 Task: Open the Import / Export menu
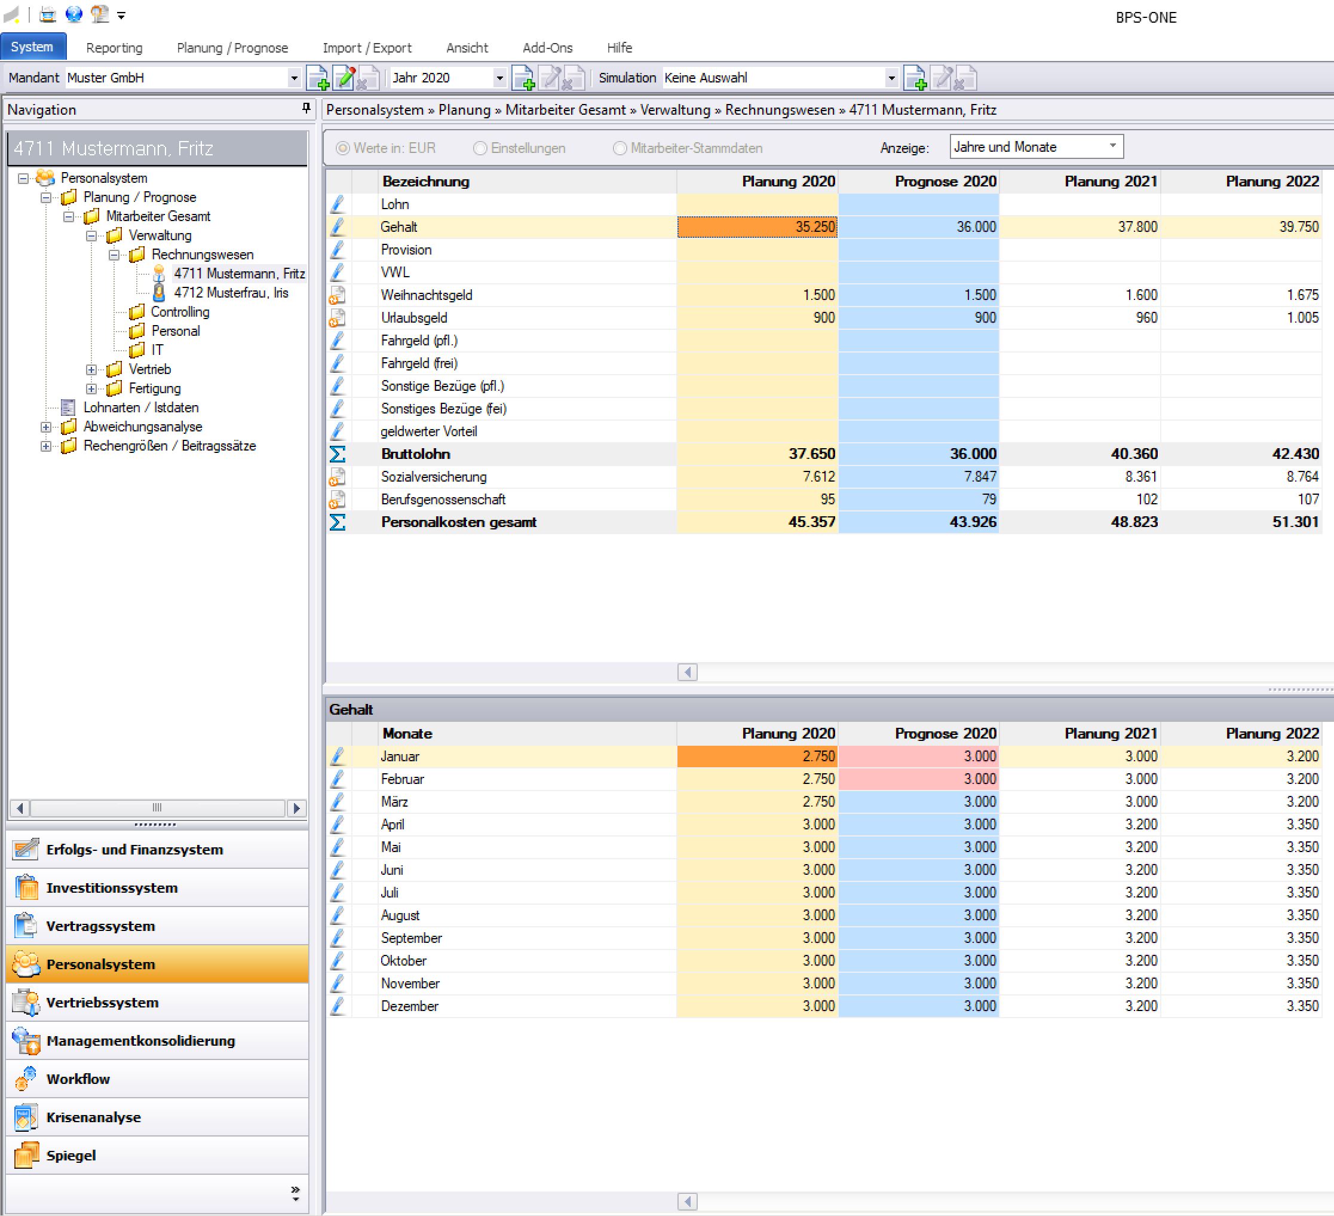pos(367,48)
